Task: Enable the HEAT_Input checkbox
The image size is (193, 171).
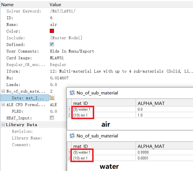Action: coord(52,118)
